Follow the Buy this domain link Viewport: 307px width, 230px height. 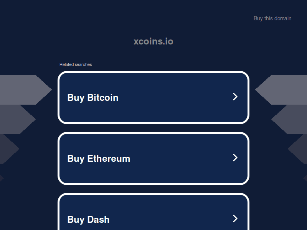pyautogui.click(x=272, y=18)
